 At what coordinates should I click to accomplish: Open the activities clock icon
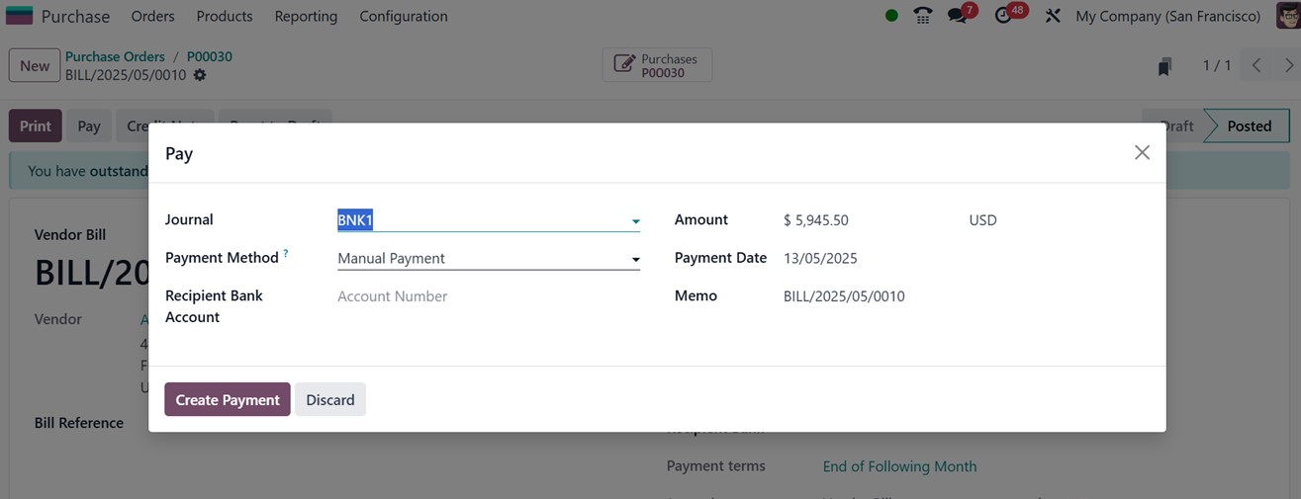(1003, 16)
